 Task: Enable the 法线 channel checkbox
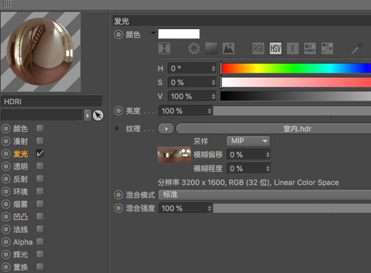pos(40,229)
